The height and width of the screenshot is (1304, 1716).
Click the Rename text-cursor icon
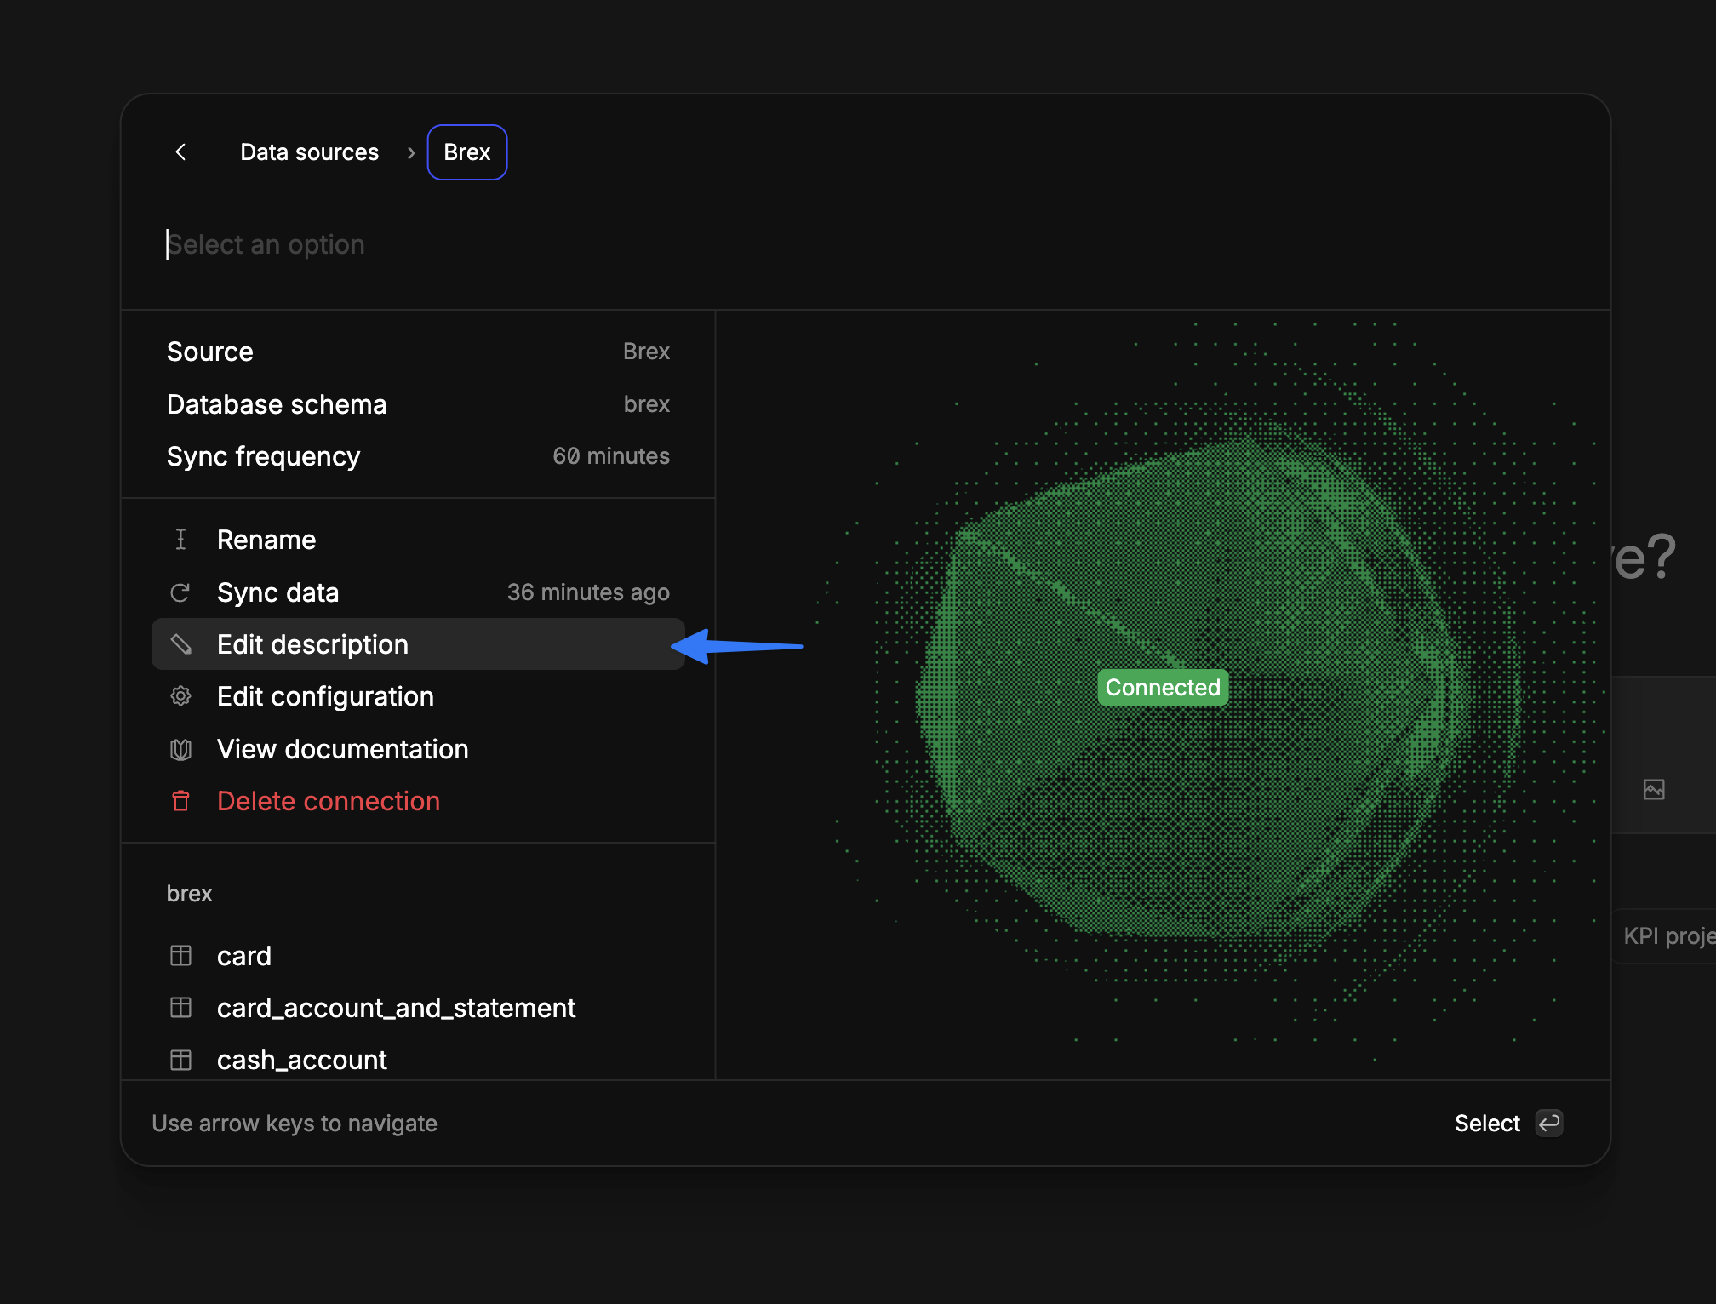coord(180,540)
